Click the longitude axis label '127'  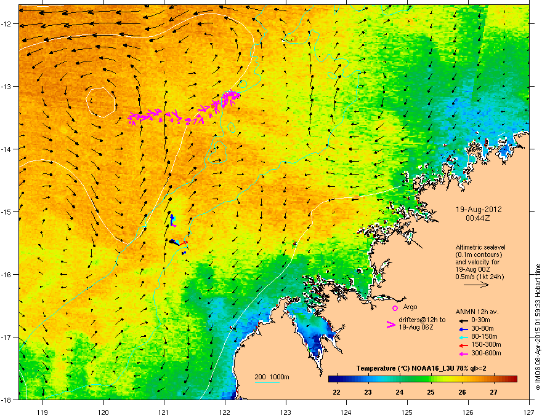pos(529,412)
